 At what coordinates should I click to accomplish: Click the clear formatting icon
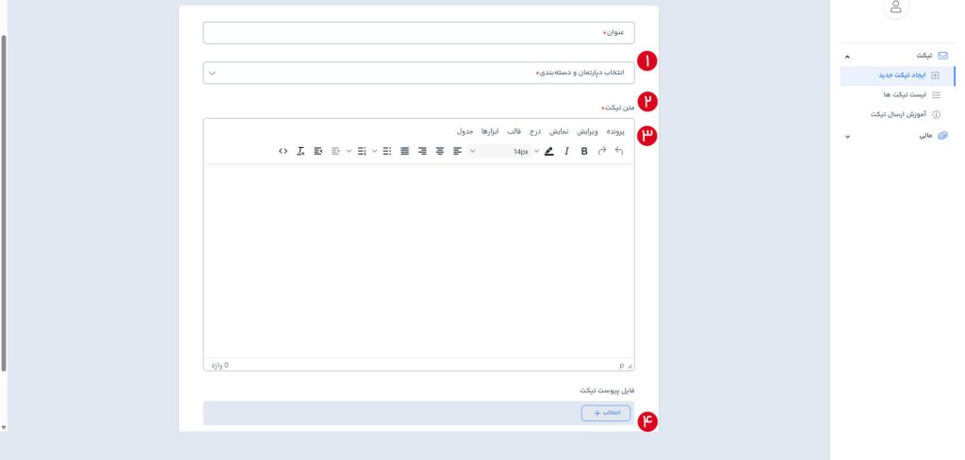click(x=301, y=151)
